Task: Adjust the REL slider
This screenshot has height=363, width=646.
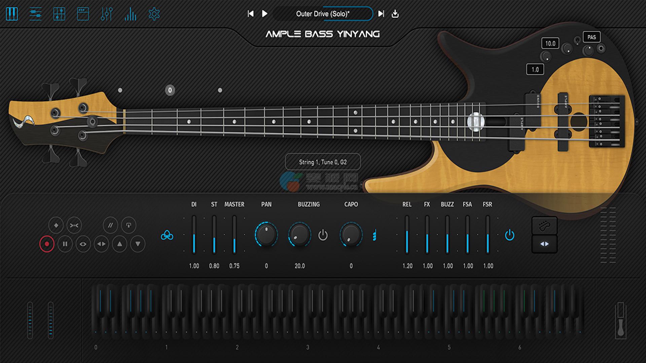Action: 407,235
